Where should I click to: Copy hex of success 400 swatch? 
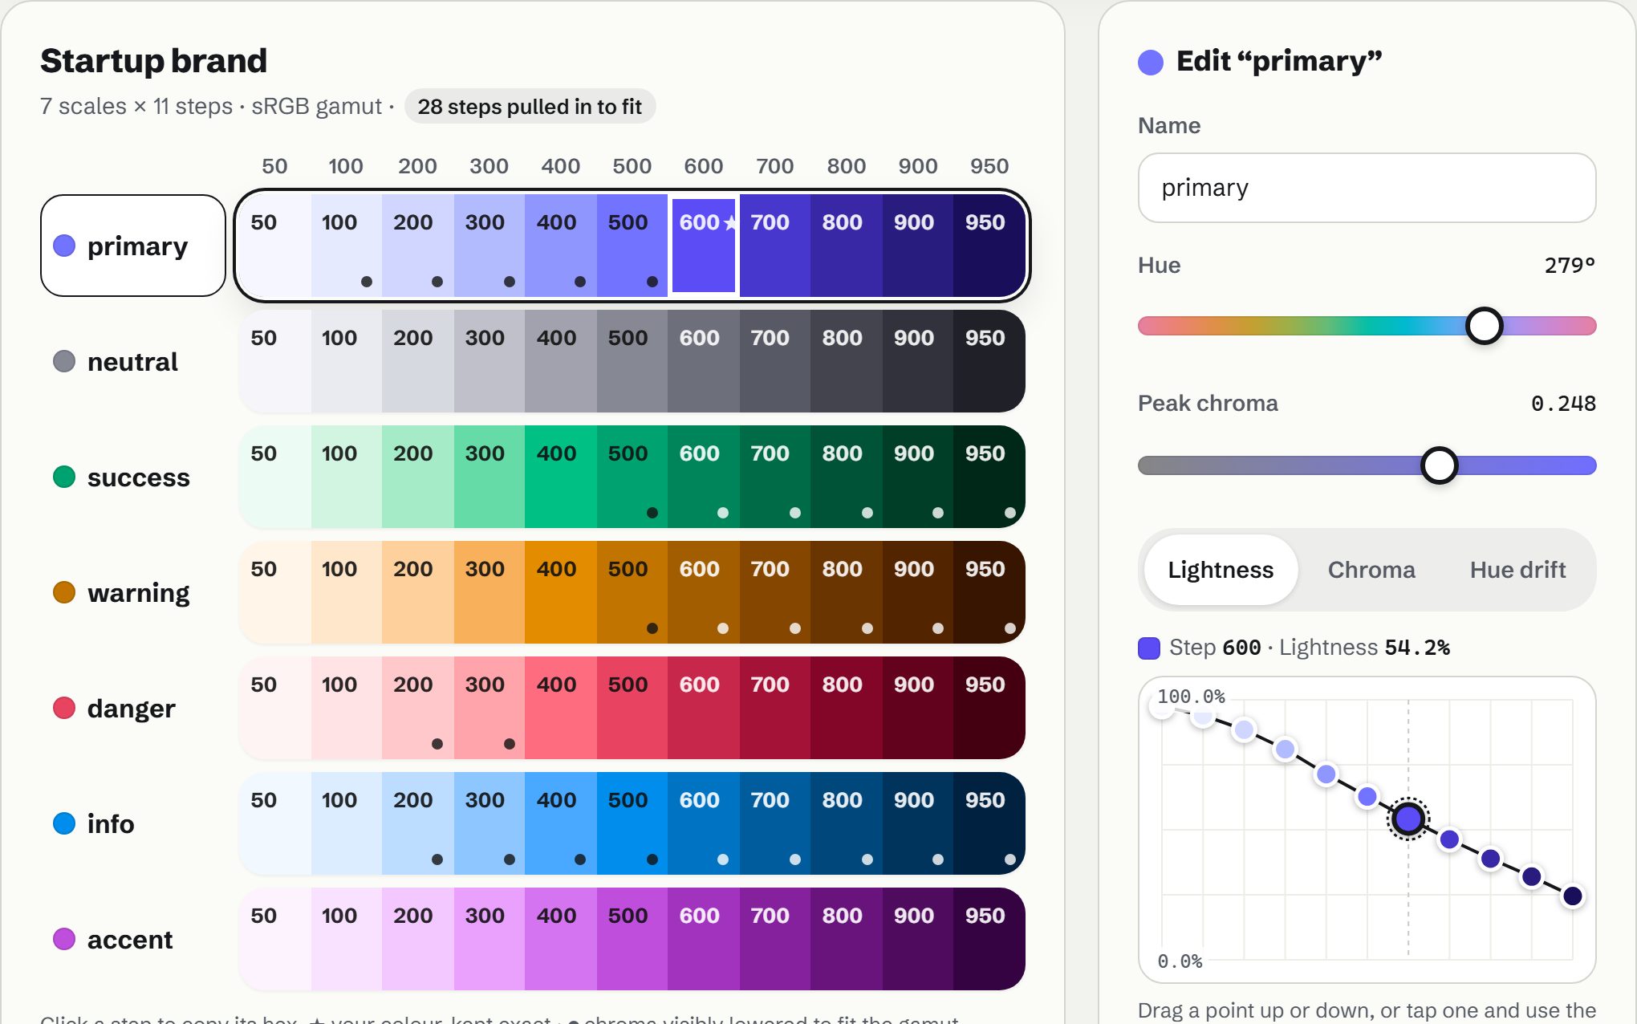coord(561,477)
